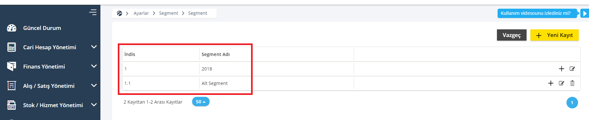Expand Finans Yönetimi menu
Screen dimensions: 589x120
[94, 66]
